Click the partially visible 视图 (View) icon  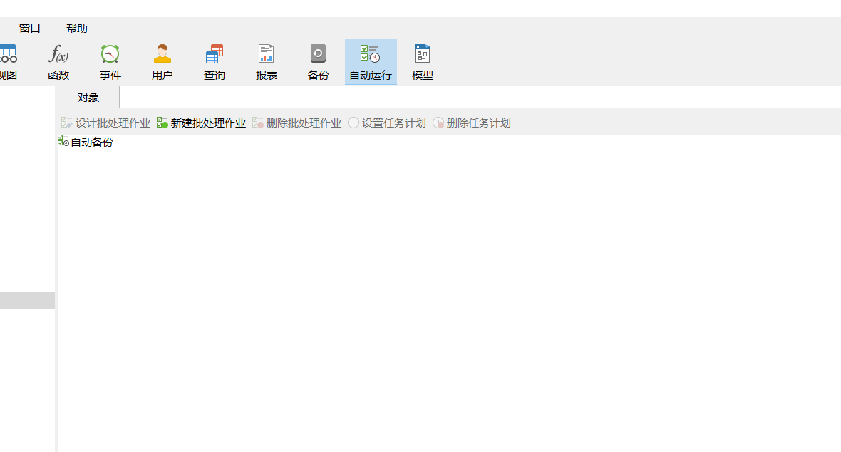(x=8, y=61)
